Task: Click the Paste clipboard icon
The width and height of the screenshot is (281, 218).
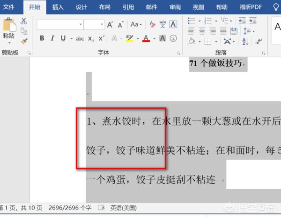Action: 9,24
